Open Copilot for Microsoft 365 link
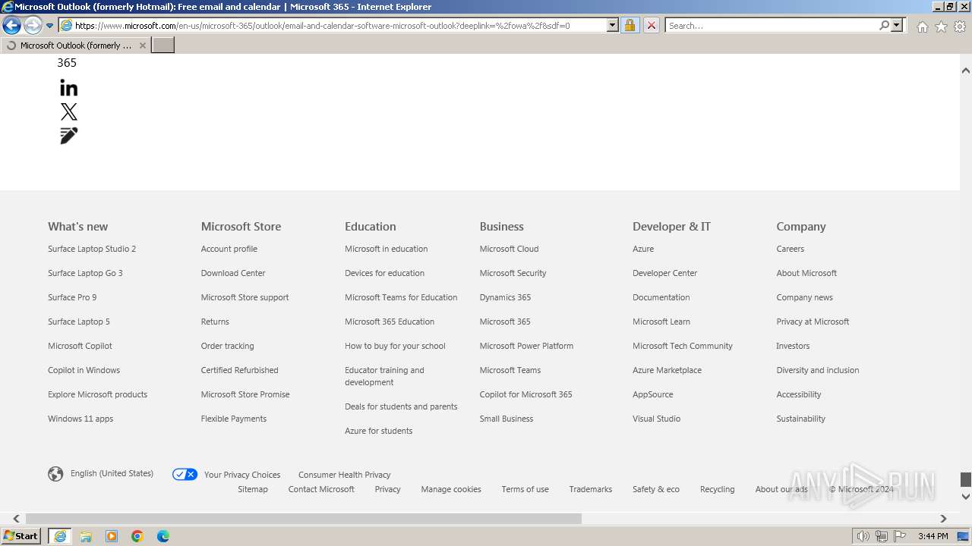972x546 pixels. pos(526,394)
